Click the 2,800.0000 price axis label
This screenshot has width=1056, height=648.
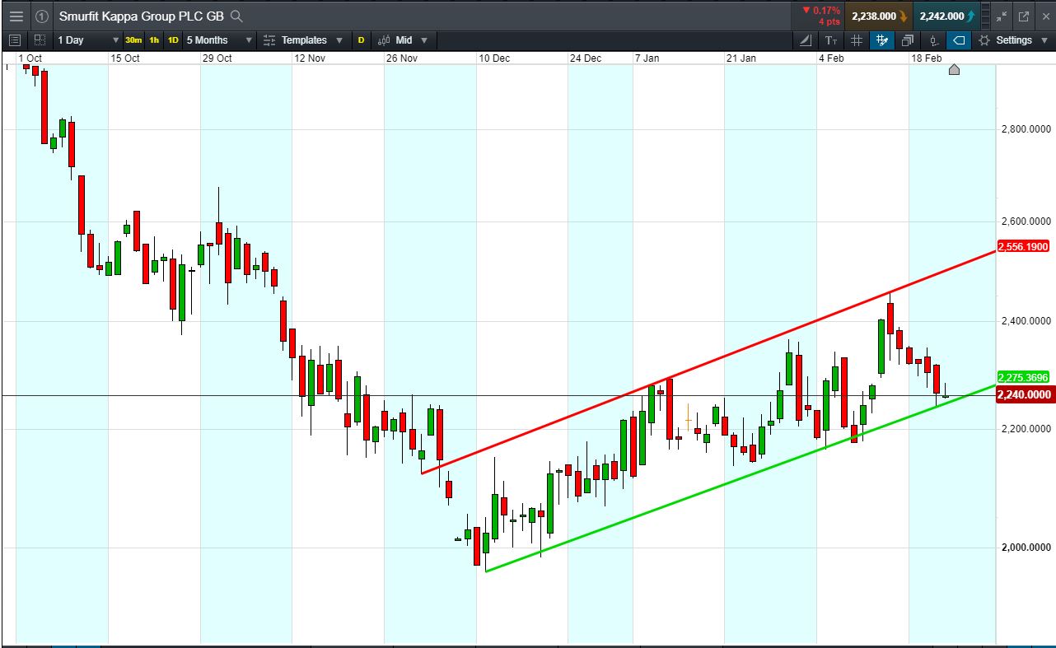click(x=1026, y=129)
